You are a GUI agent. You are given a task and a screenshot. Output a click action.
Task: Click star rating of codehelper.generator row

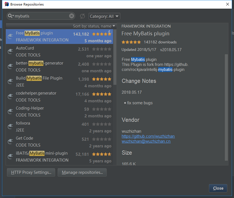pyautogui.click(x=102, y=94)
